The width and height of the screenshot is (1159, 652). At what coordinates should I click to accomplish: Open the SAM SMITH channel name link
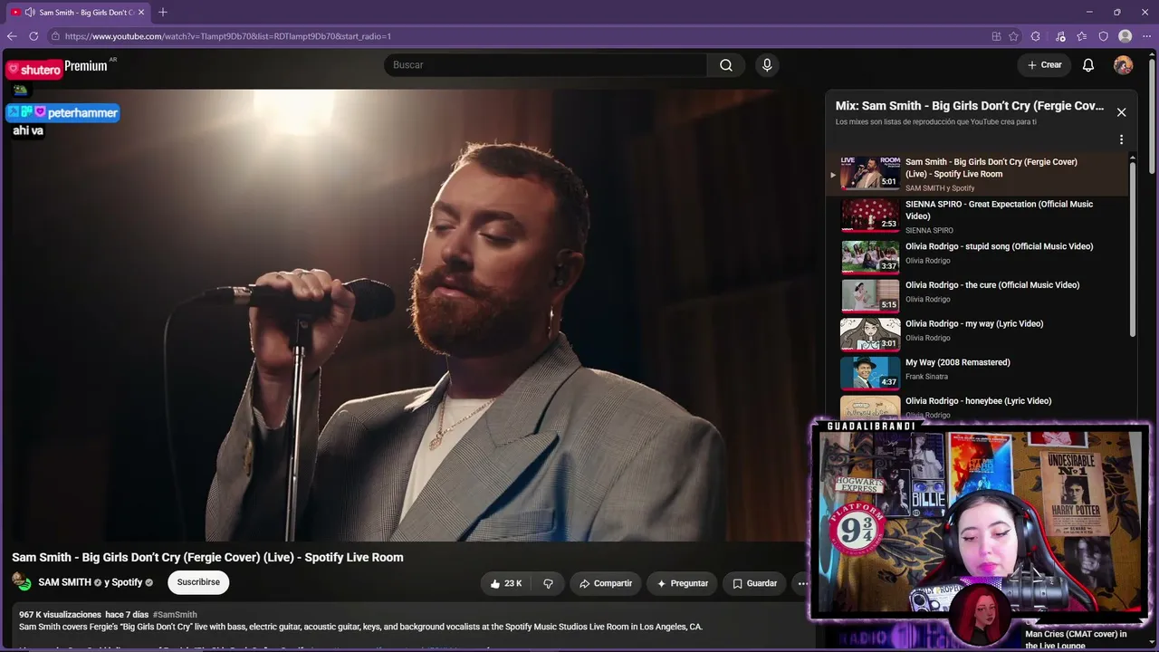[x=64, y=582]
